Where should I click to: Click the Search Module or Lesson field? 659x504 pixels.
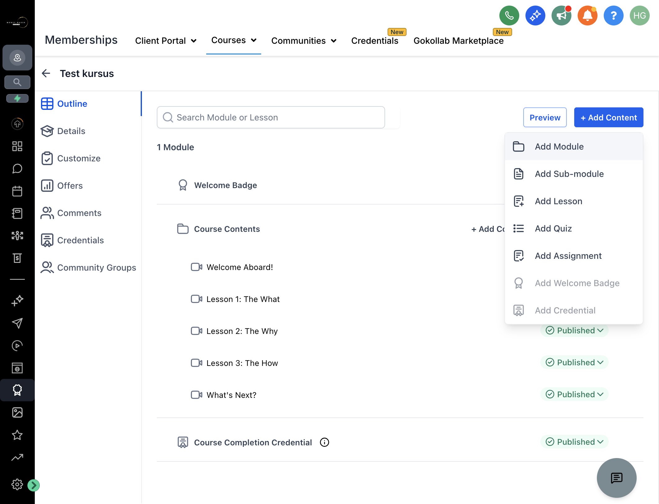(x=271, y=117)
